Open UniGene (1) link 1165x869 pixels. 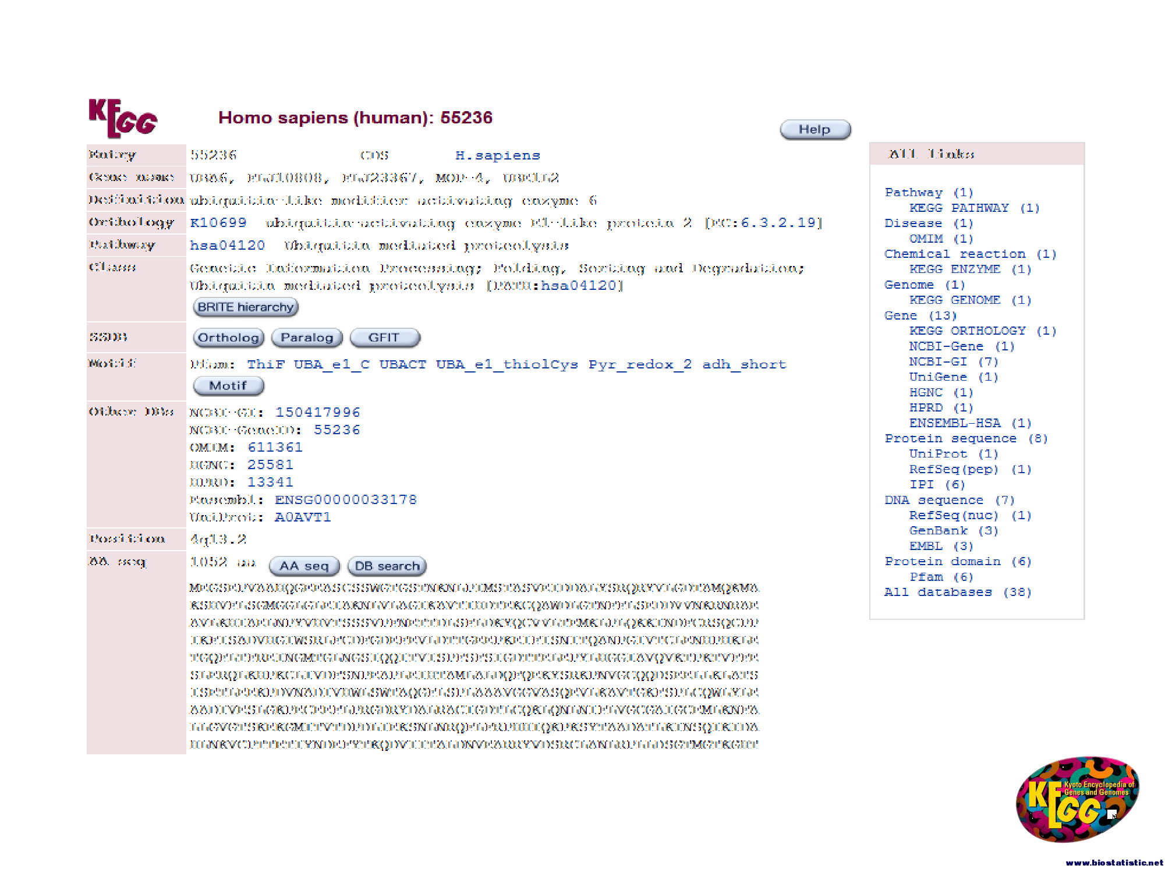(x=954, y=377)
